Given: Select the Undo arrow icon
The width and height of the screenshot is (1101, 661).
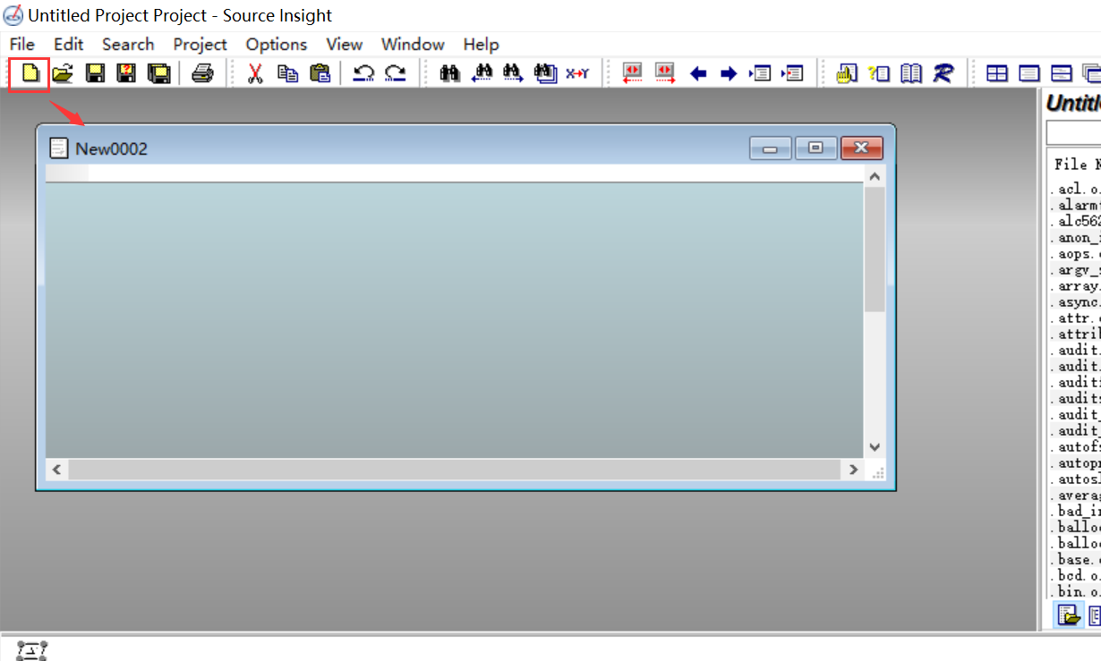Looking at the screenshot, I should [x=367, y=73].
